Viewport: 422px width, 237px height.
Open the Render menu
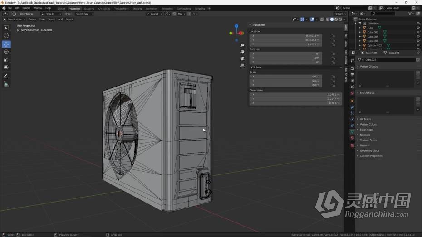click(26, 8)
